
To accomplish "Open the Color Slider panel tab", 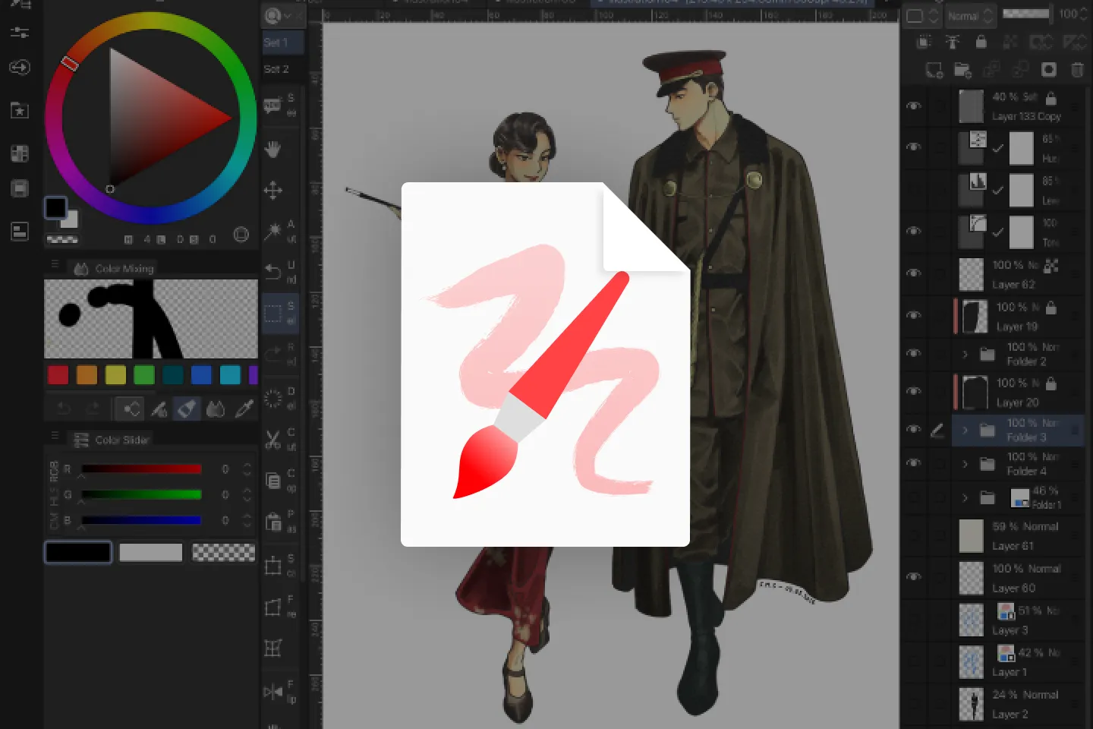I will (112, 440).
